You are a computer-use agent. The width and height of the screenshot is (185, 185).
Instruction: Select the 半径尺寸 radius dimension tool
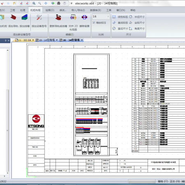tap(137, 17)
